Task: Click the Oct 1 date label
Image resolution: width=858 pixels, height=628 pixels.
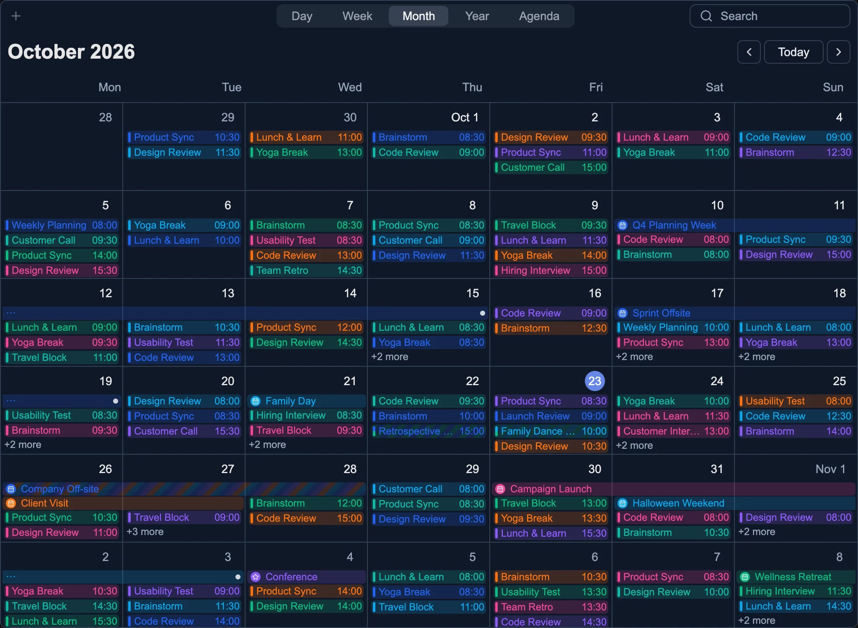Action: point(465,117)
